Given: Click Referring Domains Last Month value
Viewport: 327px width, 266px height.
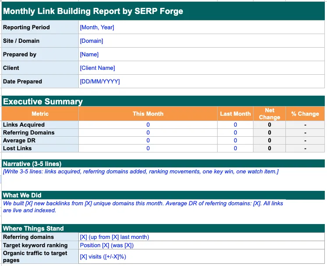Looking at the screenshot, I should [235, 133].
